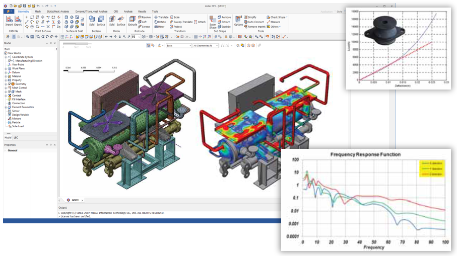Expand the Property tree node
The image size is (457, 256).
pyautogui.click(x=6, y=80)
